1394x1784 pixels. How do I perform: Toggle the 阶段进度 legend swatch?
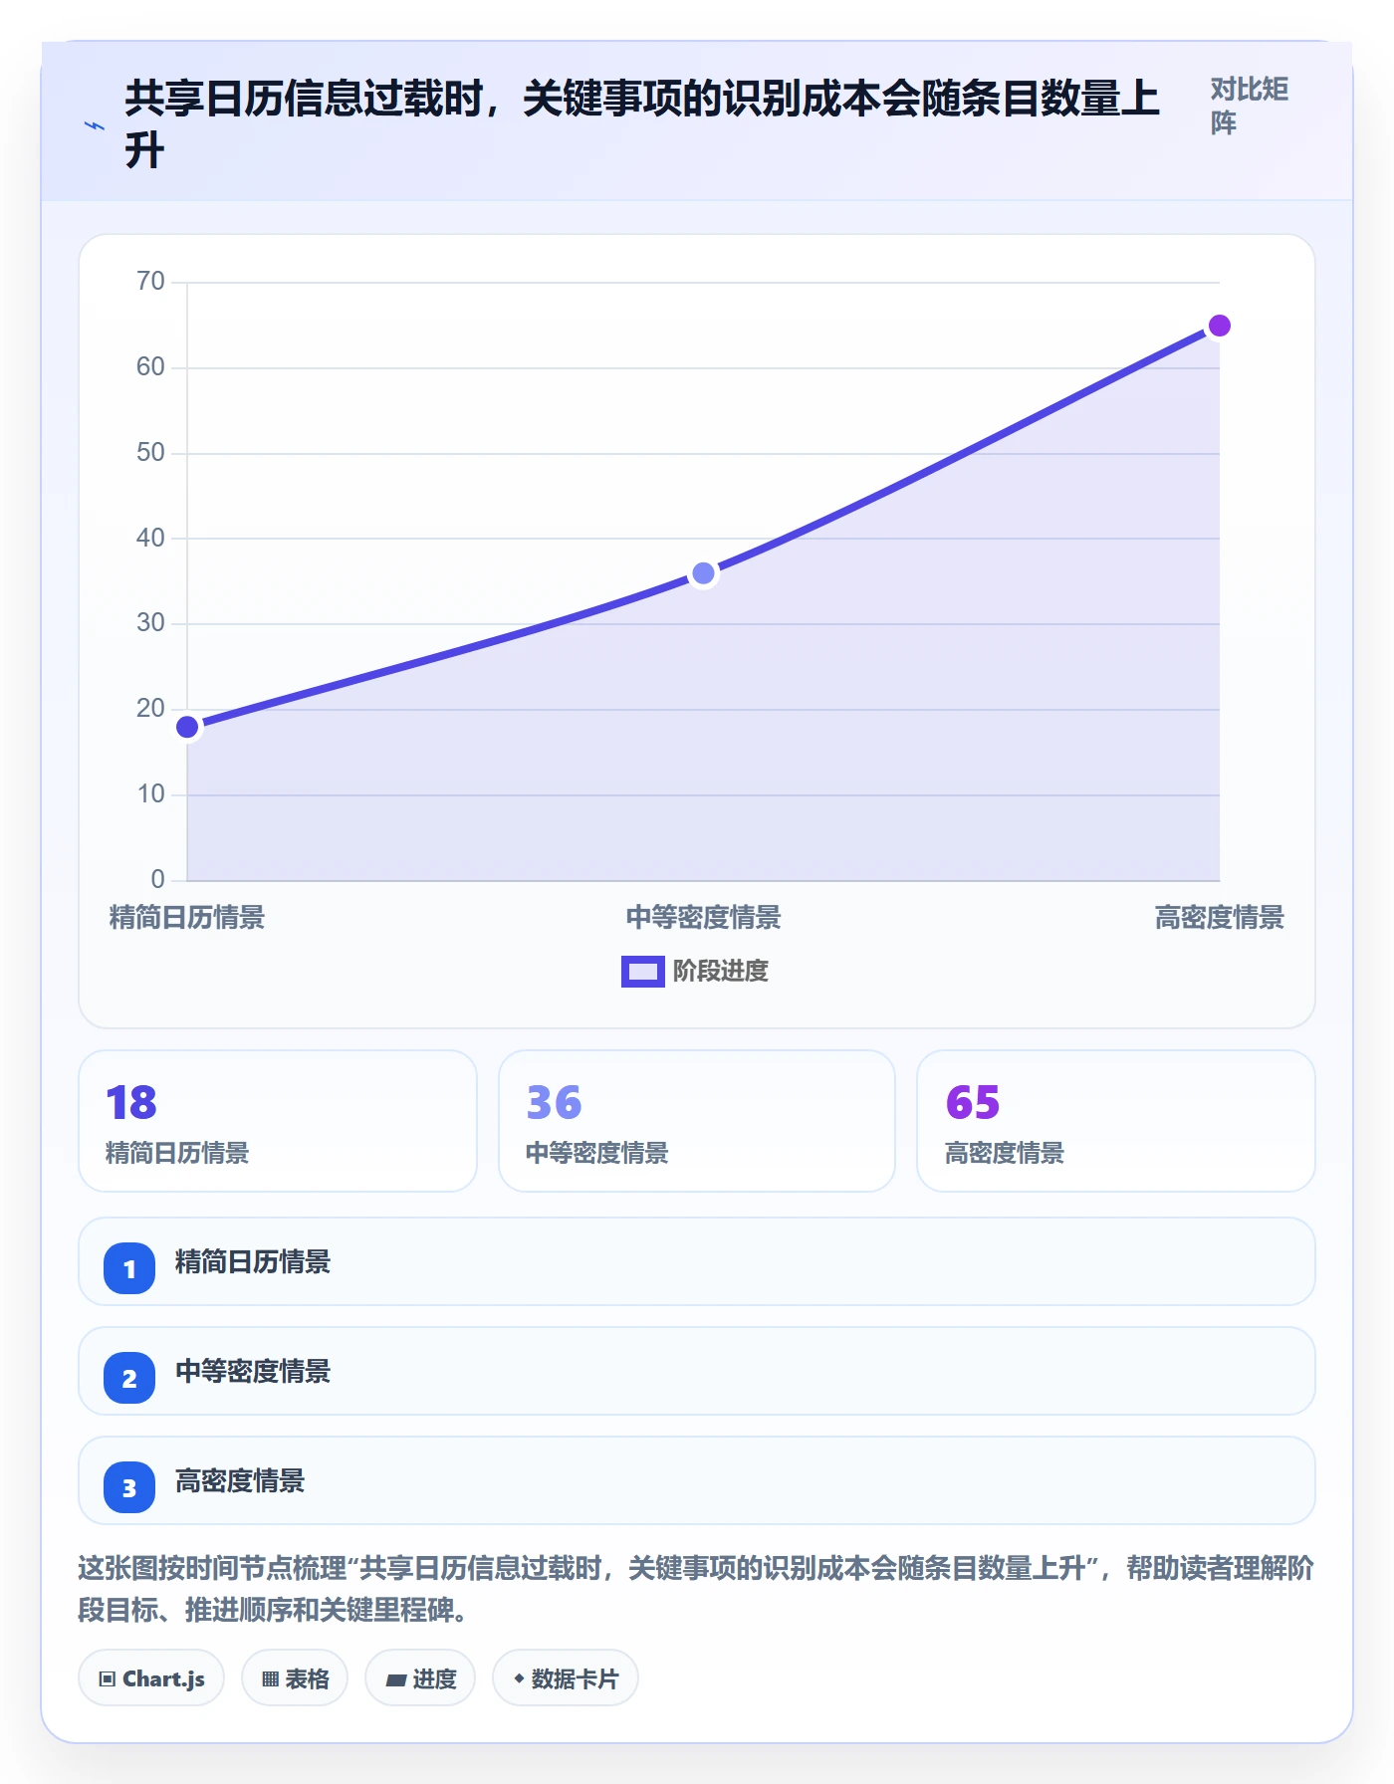642,972
